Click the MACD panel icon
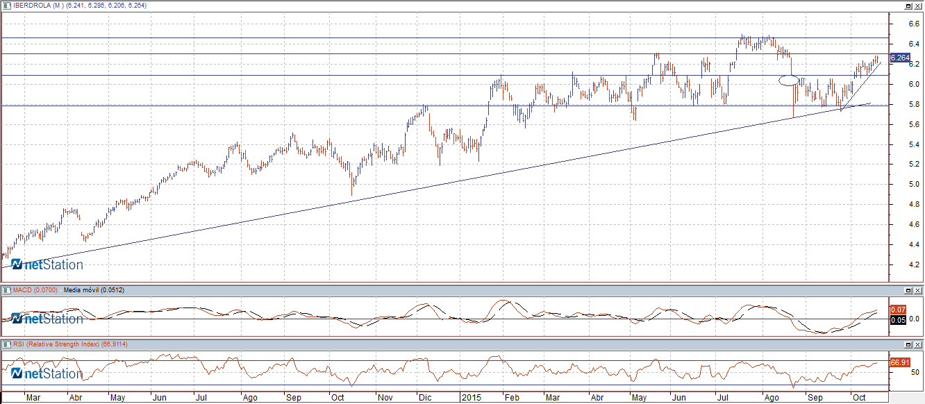 pos(6,289)
